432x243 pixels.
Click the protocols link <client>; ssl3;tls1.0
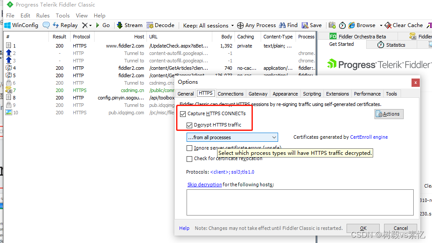232,172
